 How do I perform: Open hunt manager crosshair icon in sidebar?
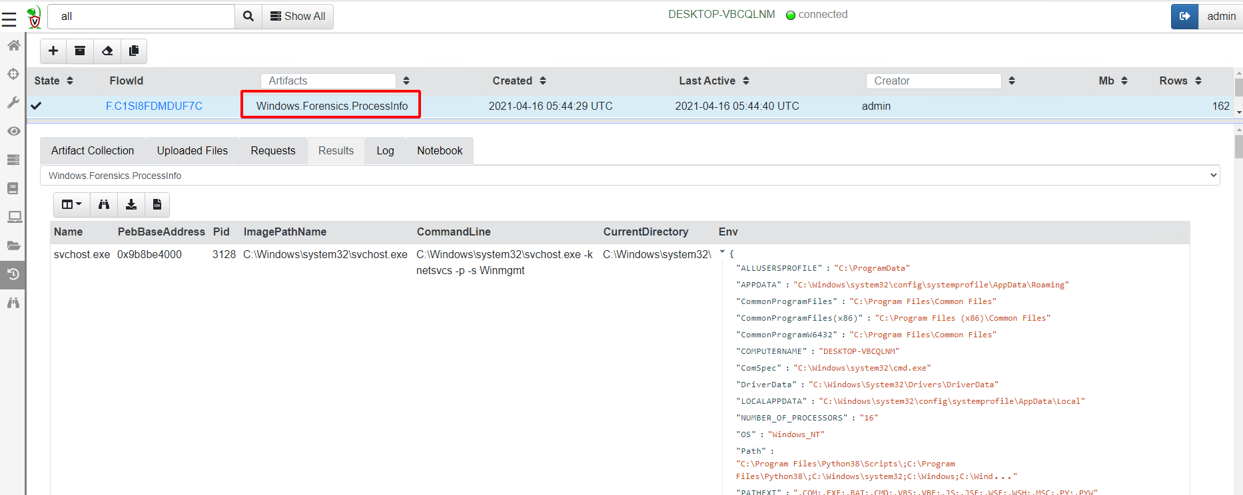(13, 74)
